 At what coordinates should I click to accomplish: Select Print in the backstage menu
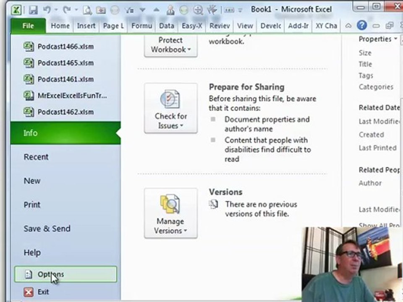[65, 205]
